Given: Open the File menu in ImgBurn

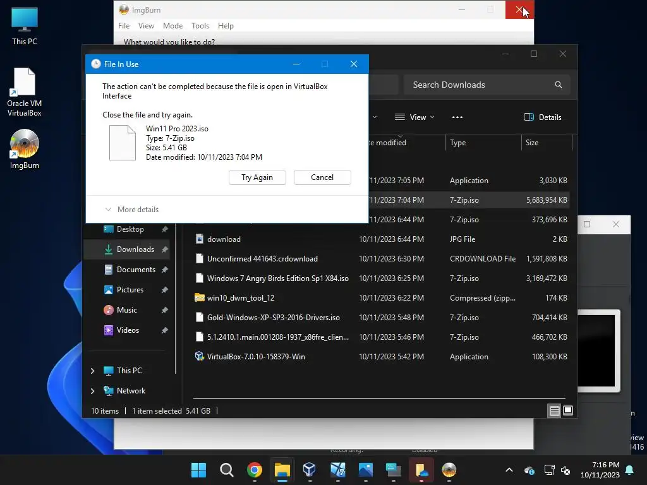Looking at the screenshot, I should click(123, 25).
